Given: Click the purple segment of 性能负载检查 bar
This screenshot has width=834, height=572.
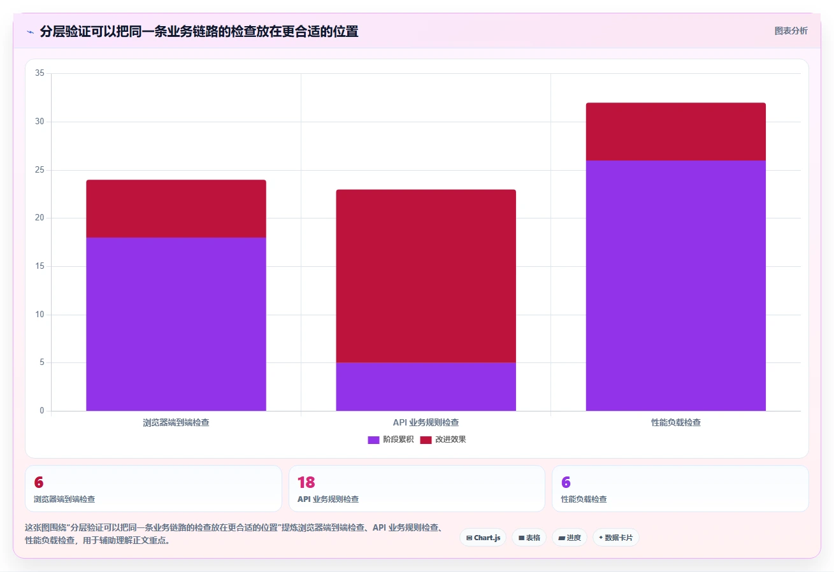Looking at the screenshot, I should coord(675,285).
